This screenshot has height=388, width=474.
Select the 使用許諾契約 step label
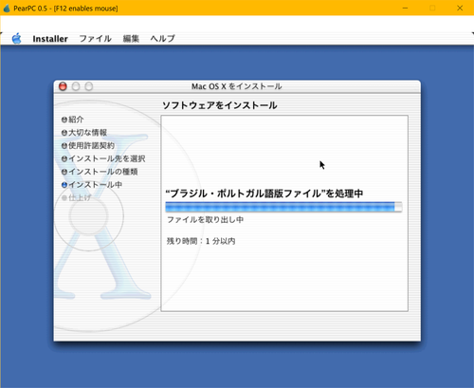coord(92,145)
